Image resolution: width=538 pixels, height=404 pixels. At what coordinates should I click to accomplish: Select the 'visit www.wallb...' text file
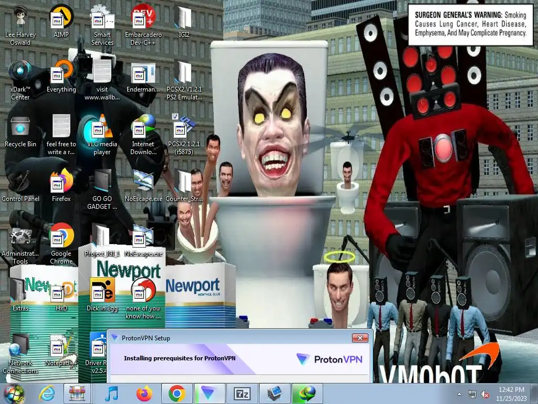[102, 80]
